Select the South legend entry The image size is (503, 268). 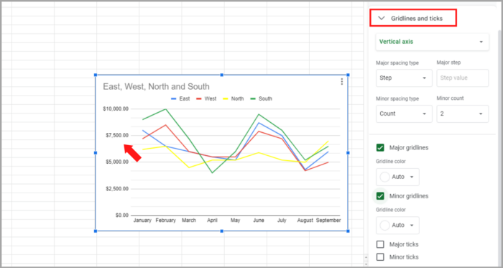click(261, 98)
